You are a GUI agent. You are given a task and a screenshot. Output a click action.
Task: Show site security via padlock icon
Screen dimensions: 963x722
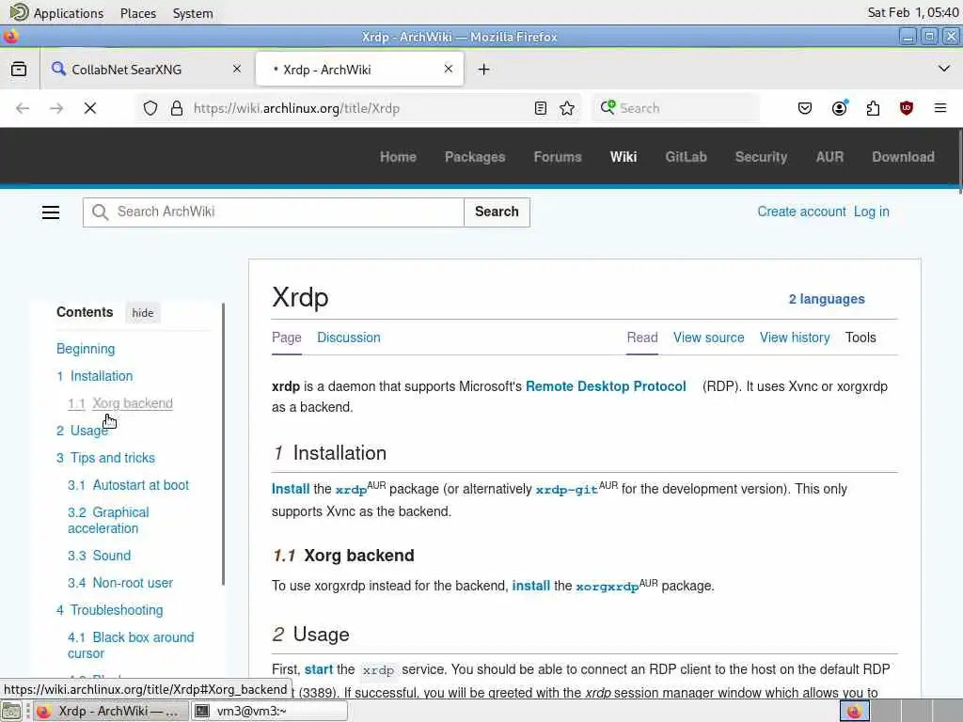pos(177,109)
